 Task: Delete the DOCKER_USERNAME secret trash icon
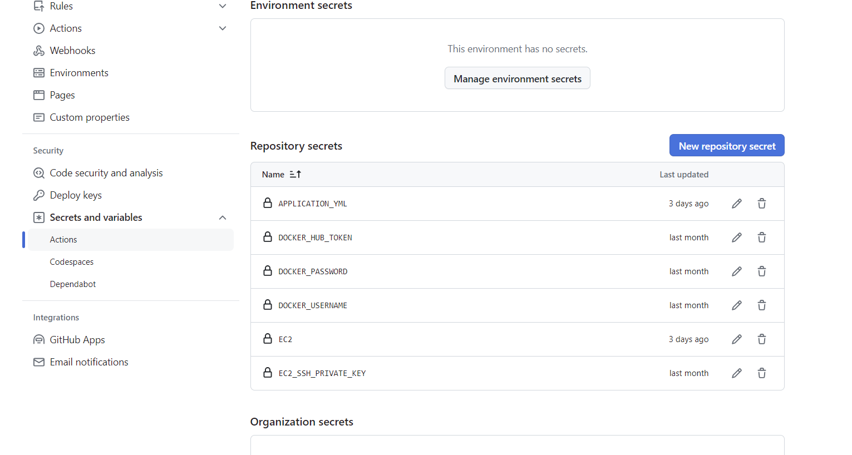pyautogui.click(x=762, y=305)
